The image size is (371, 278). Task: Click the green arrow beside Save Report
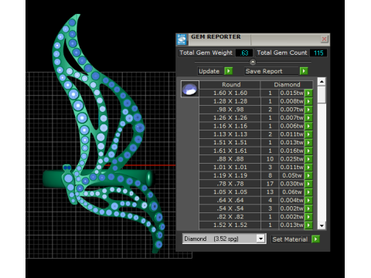coord(304,71)
